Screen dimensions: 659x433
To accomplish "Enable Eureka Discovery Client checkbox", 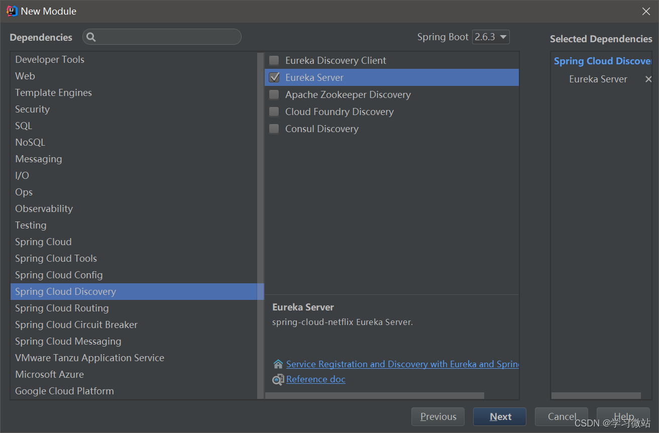I will coord(274,61).
